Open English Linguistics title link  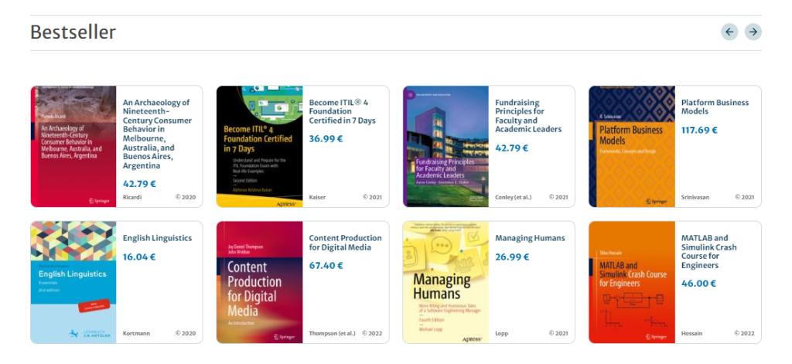[x=158, y=238]
